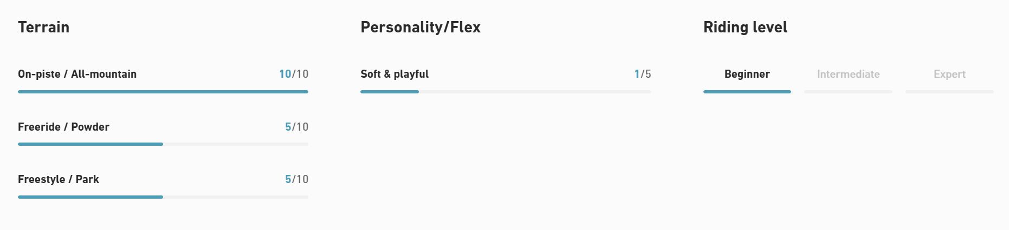This screenshot has height=230, width=1009.
Task: Click the bar under Expert
Action: pyautogui.click(x=949, y=92)
